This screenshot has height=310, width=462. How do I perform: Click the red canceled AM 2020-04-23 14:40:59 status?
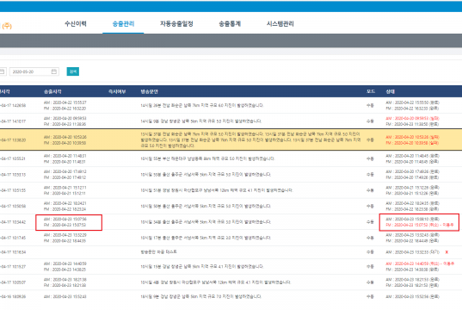420,263
